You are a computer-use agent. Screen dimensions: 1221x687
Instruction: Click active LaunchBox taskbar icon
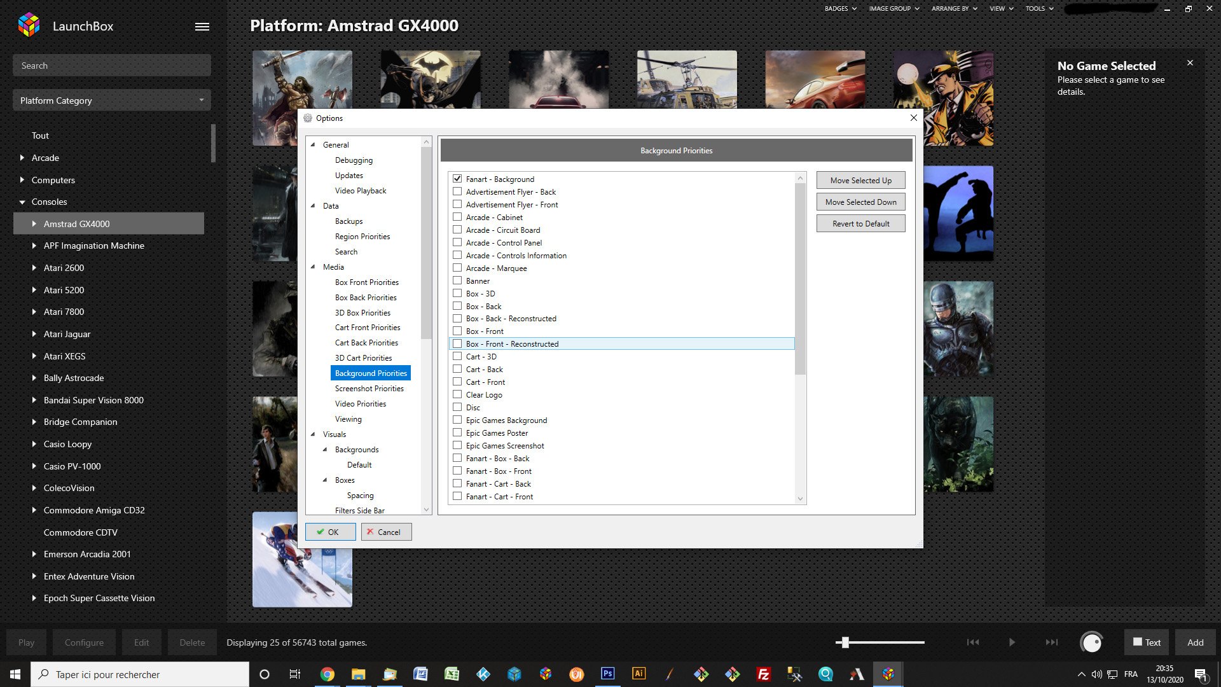[888, 674]
